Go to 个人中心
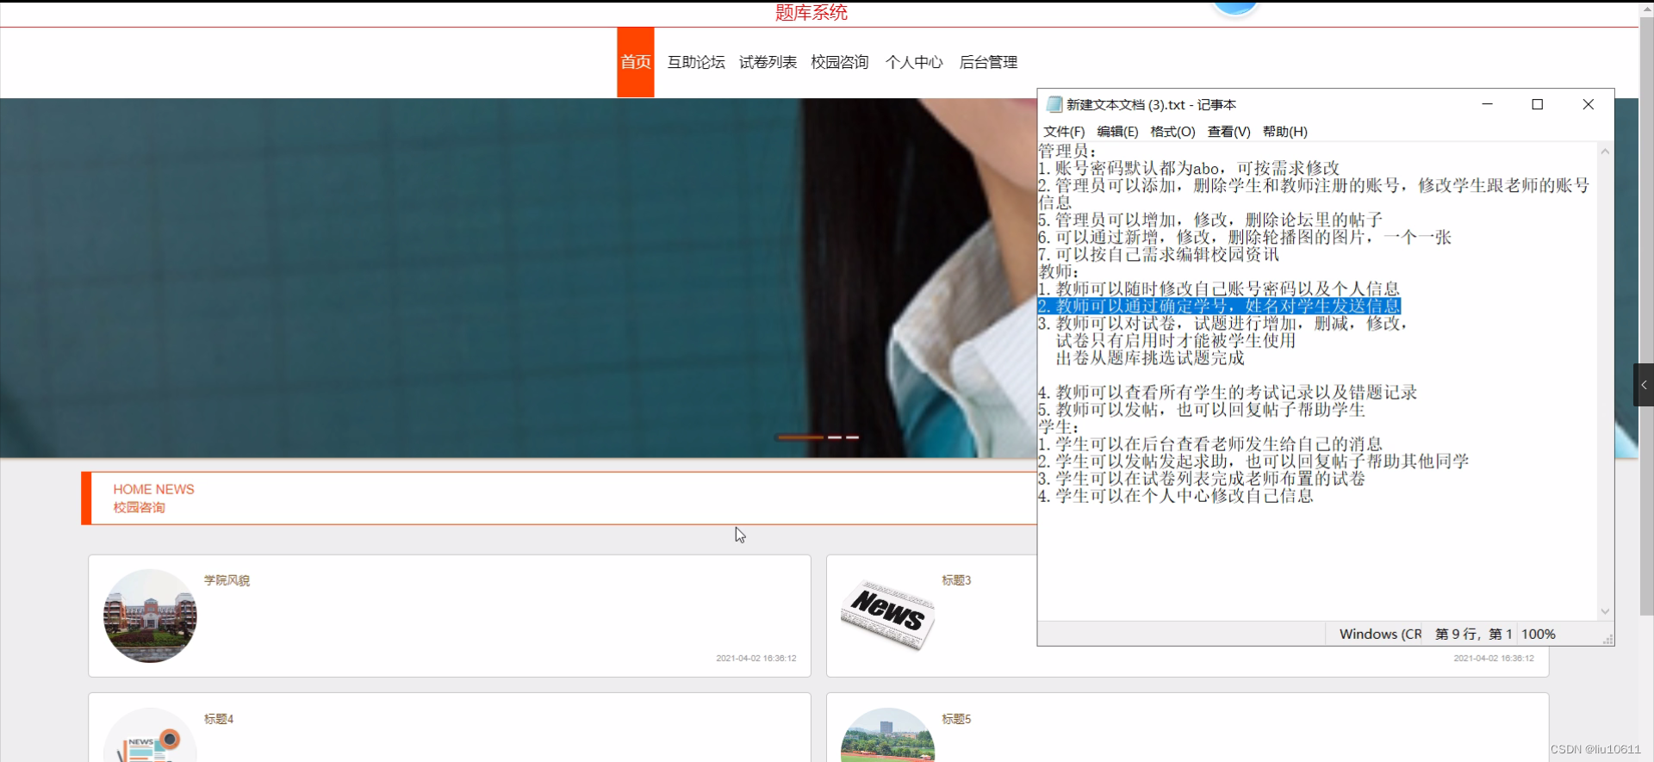This screenshot has height=762, width=1654. pos(914,62)
